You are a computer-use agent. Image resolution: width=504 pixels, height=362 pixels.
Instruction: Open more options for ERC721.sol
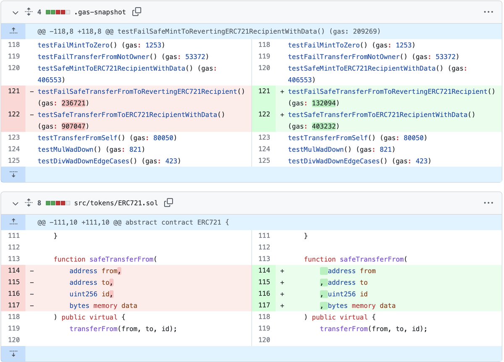488,203
